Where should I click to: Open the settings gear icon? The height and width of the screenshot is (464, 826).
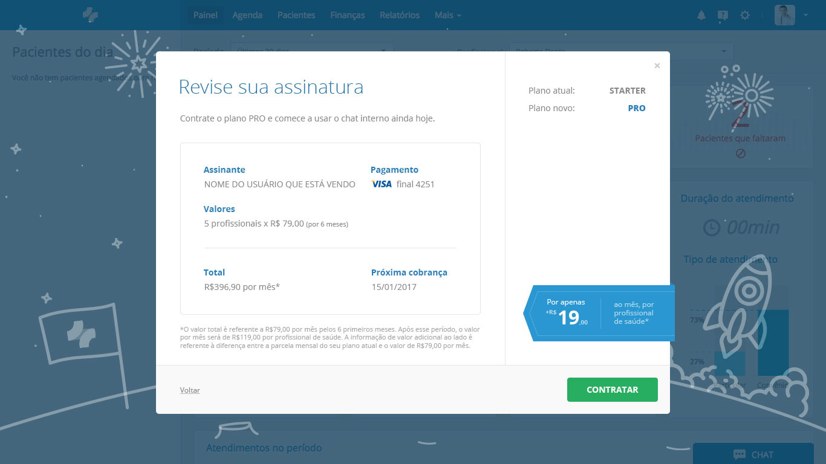745,15
